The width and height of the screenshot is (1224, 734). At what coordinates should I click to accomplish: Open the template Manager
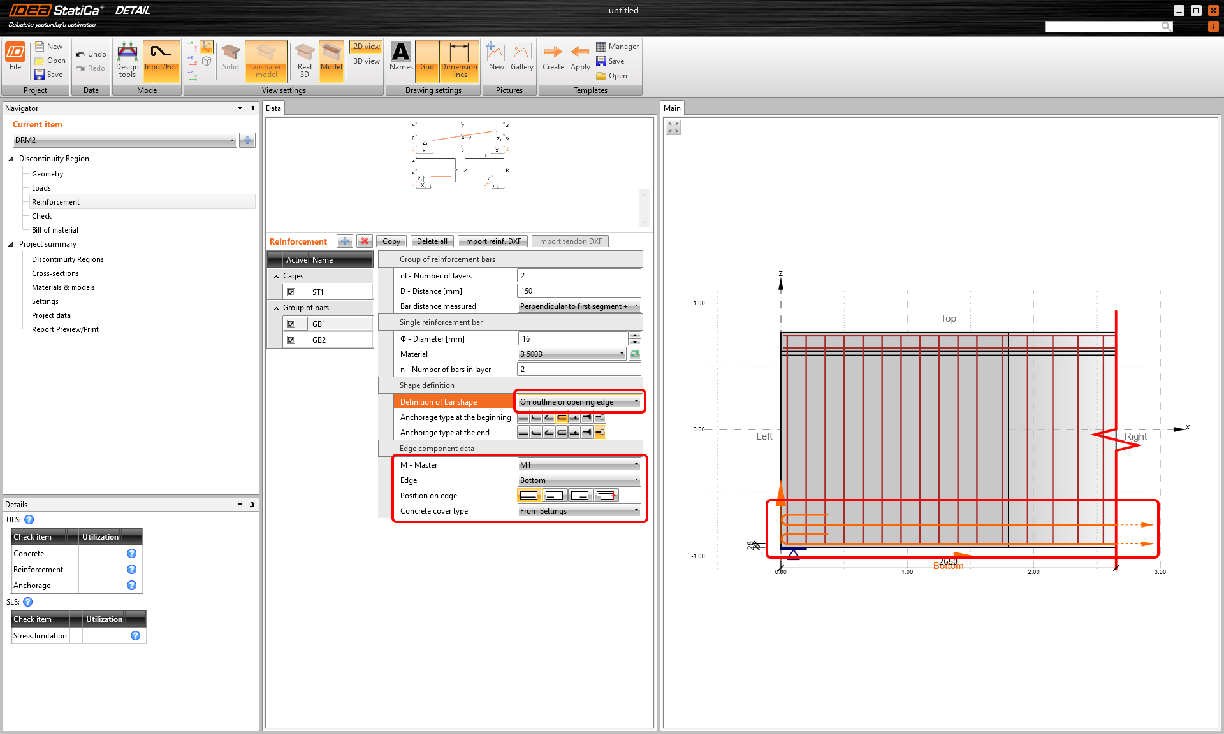pos(617,46)
